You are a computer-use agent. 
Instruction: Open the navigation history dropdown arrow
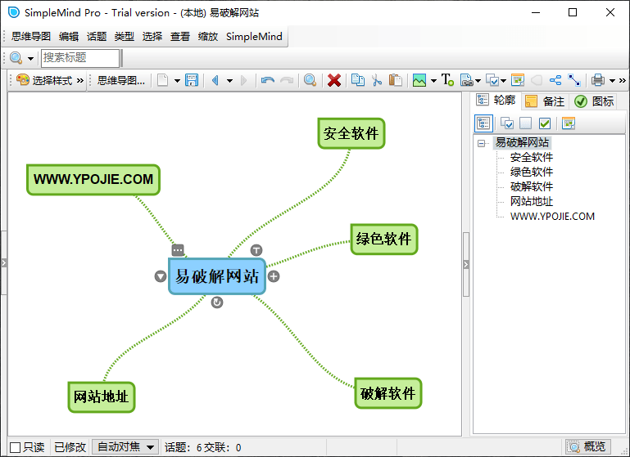[229, 81]
